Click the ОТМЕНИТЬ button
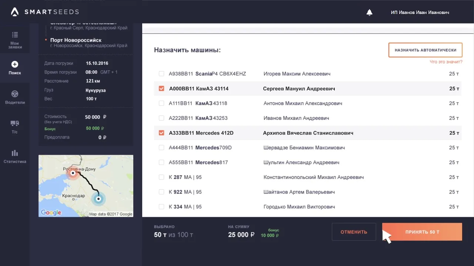Screen dimensions: 474x266 click(354, 232)
